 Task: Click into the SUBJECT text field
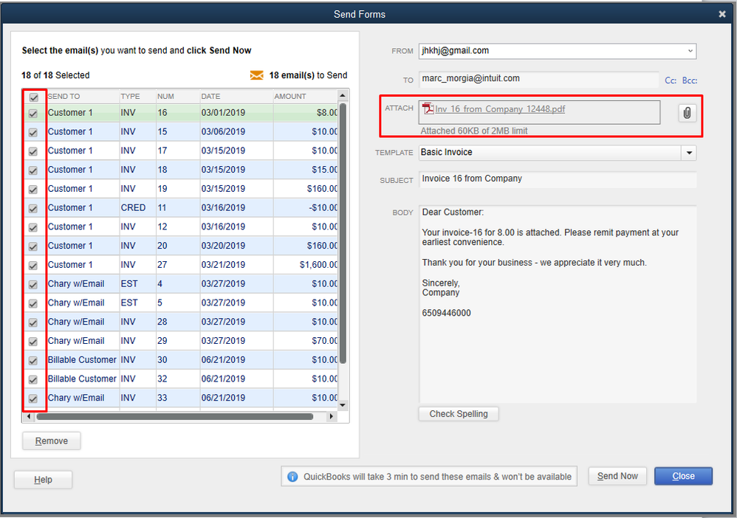(x=557, y=179)
